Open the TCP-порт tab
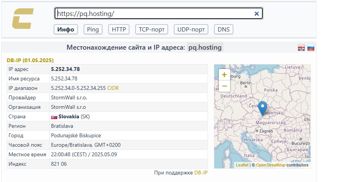The width and height of the screenshot is (342, 182). tap(152, 29)
